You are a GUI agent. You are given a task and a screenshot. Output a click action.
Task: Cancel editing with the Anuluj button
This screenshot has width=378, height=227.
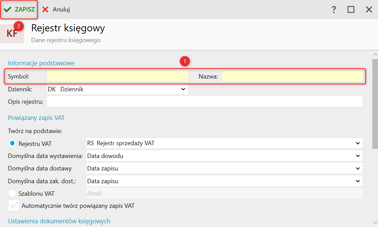(x=56, y=9)
